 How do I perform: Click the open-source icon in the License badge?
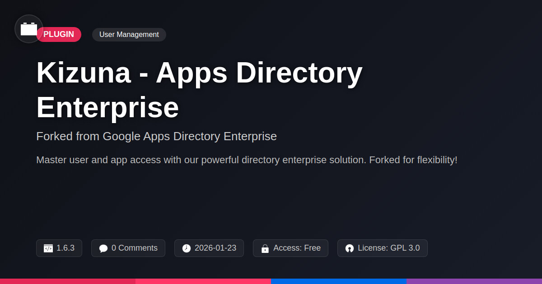pos(350,248)
